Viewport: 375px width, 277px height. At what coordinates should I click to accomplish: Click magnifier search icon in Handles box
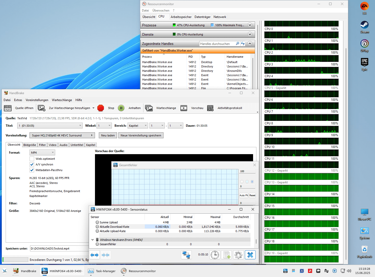[x=237, y=44]
